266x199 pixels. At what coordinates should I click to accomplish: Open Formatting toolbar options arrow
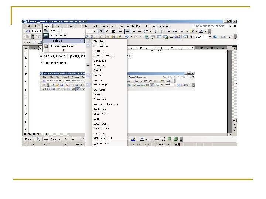coord(209,32)
